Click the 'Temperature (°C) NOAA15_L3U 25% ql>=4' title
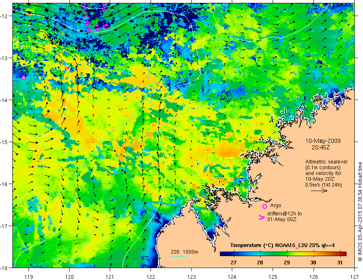This screenshot has height=280, width=363. tap(282, 245)
